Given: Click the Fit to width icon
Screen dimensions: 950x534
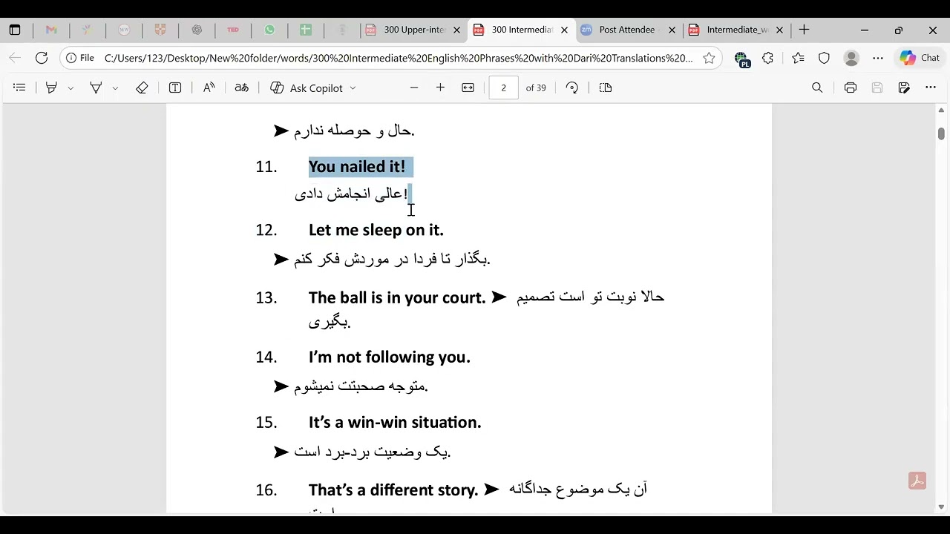Looking at the screenshot, I should (x=468, y=88).
